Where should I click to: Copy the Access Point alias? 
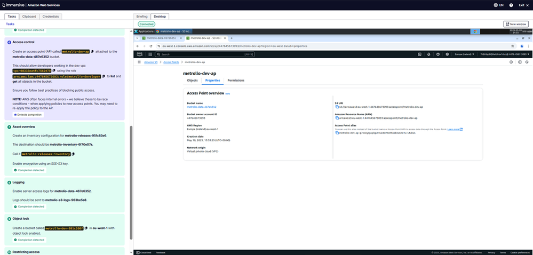click(337, 133)
